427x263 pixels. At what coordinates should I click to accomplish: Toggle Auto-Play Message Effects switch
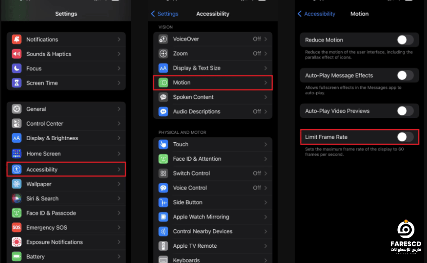coord(405,75)
